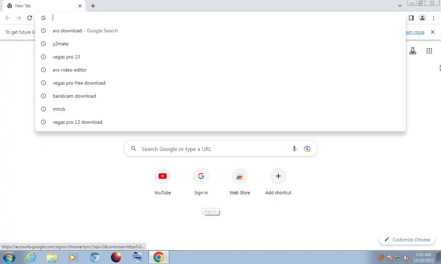The image size is (441, 264).
Task: Click the Customize Chrome button
Action: coord(407,240)
